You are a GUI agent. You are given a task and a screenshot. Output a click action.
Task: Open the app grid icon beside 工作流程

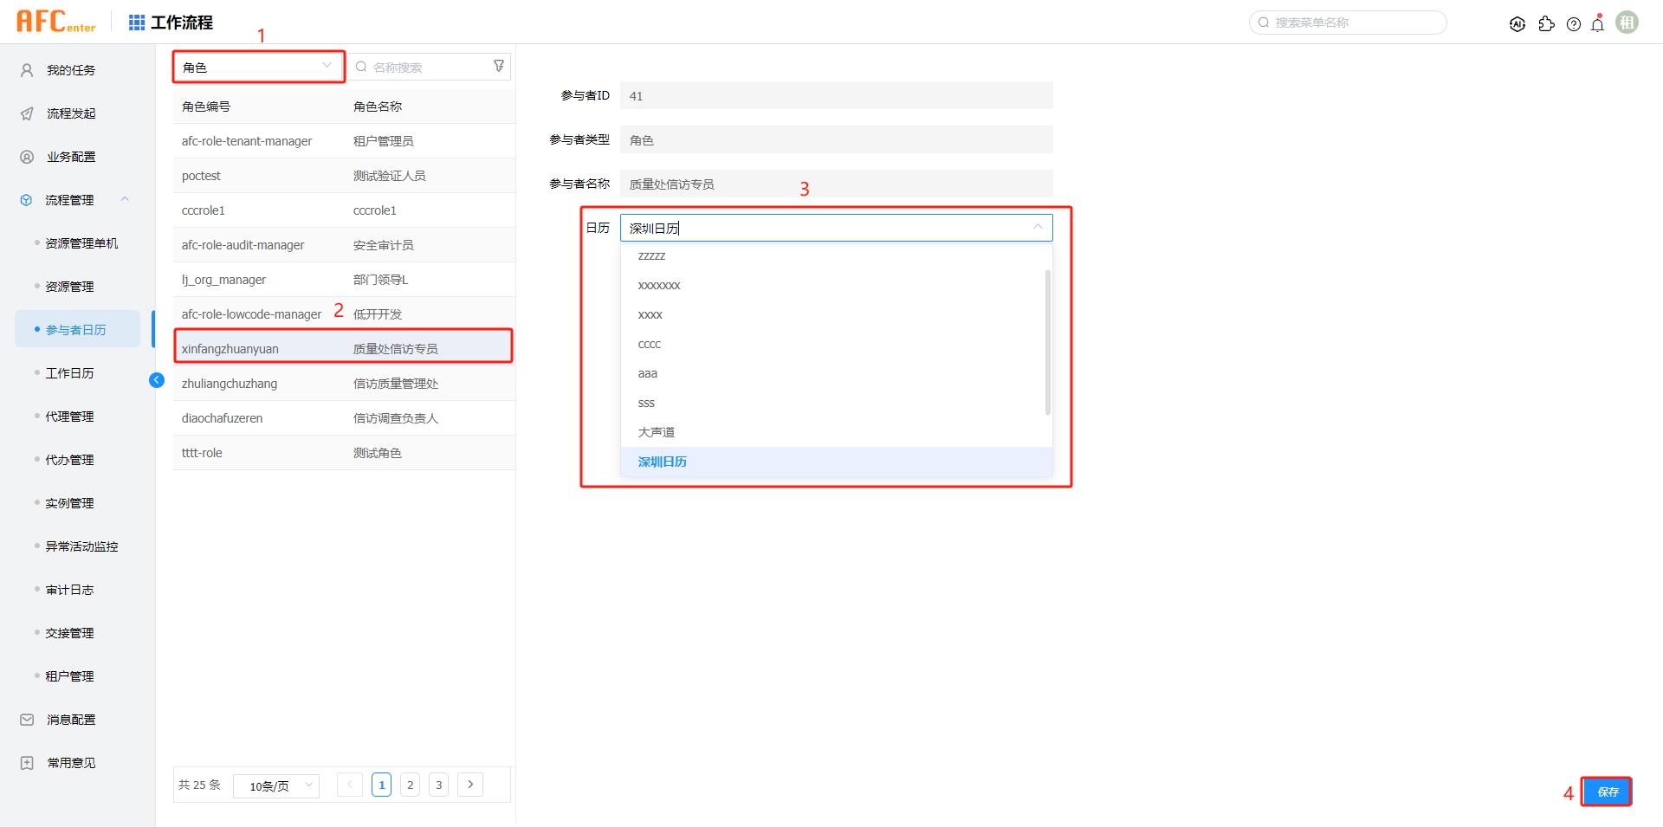click(137, 23)
